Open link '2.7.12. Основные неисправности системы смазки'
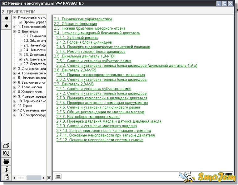Viewport: 238px width, 185px height. pos(100,140)
